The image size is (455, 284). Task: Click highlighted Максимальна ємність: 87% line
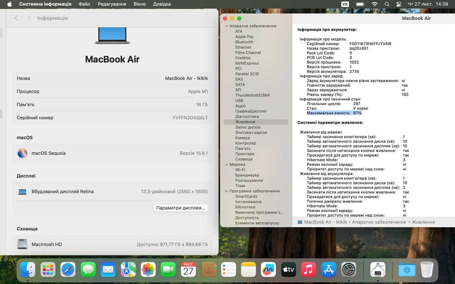point(334,113)
